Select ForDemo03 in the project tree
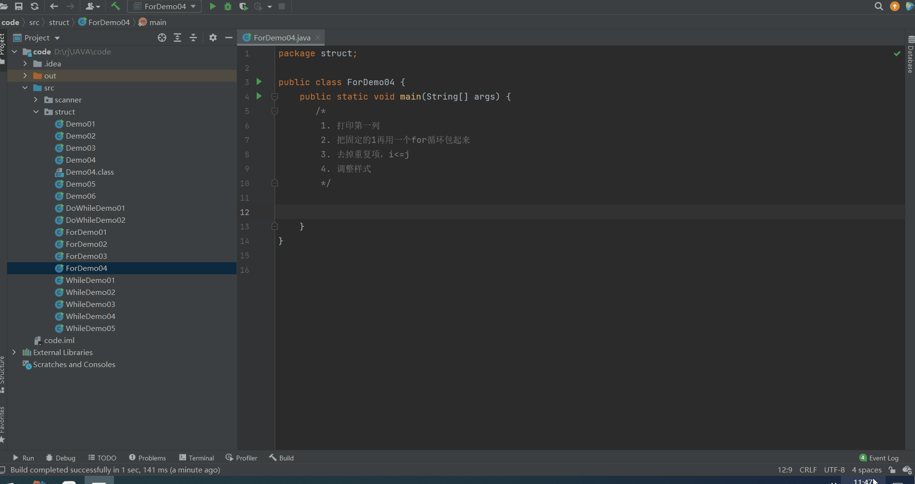This screenshot has height=484, width=915. click(x=86, y=256)
